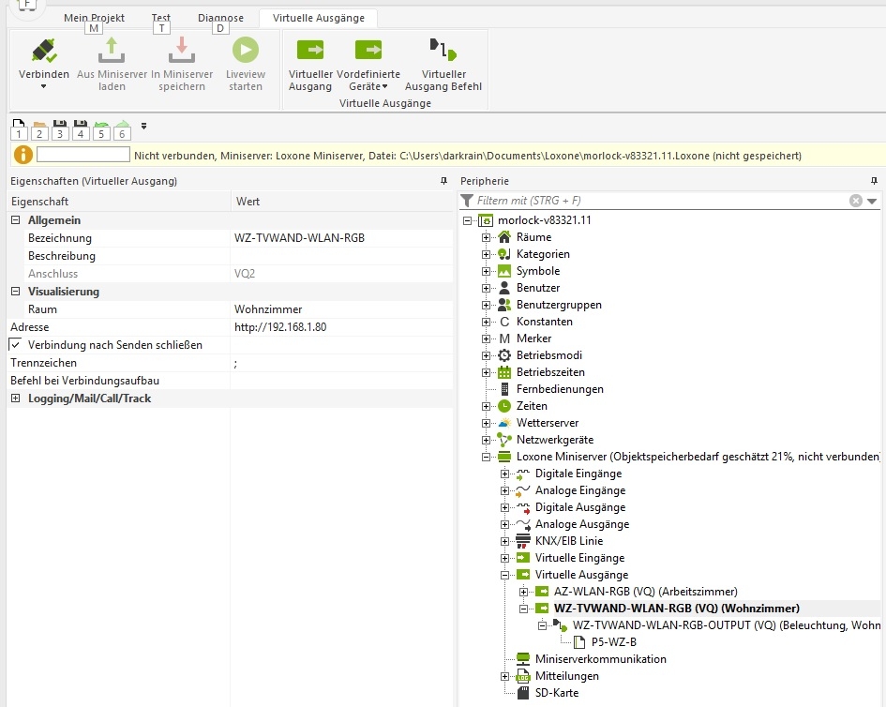Pin the Peripherie panel

click(x=875, y=181)
